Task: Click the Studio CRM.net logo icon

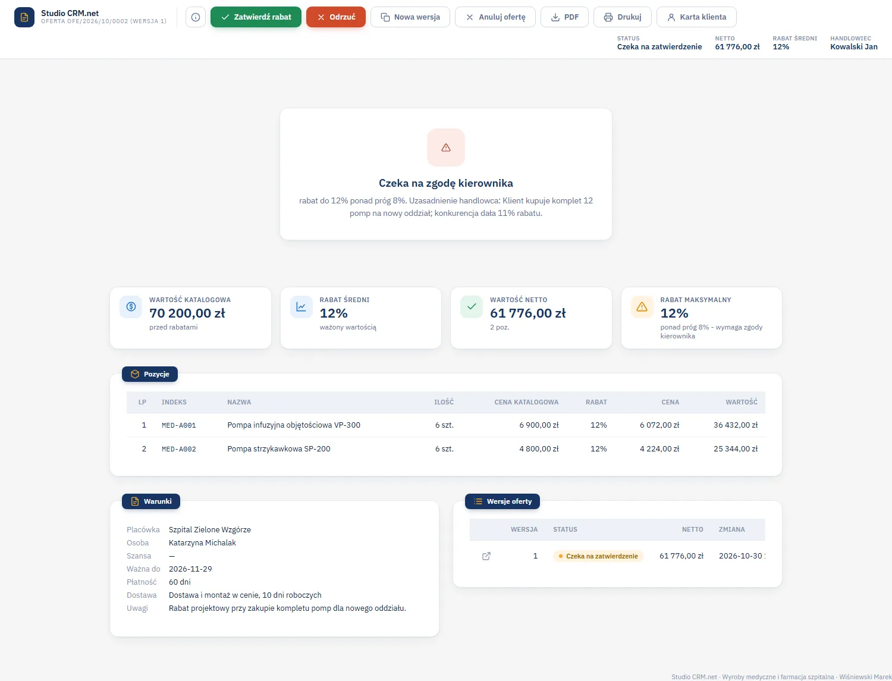Action: [24, 17]
